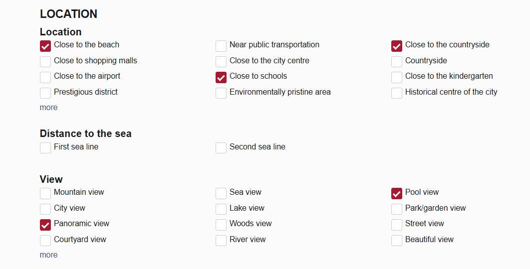Expand more View options
530x269 pixels.
point(49,255)
